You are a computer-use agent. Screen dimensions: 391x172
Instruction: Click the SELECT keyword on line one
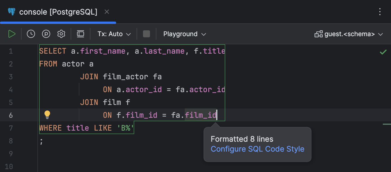pos(53,51)
